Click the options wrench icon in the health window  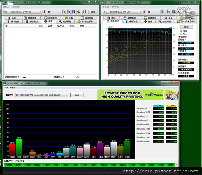coord(78,12)
